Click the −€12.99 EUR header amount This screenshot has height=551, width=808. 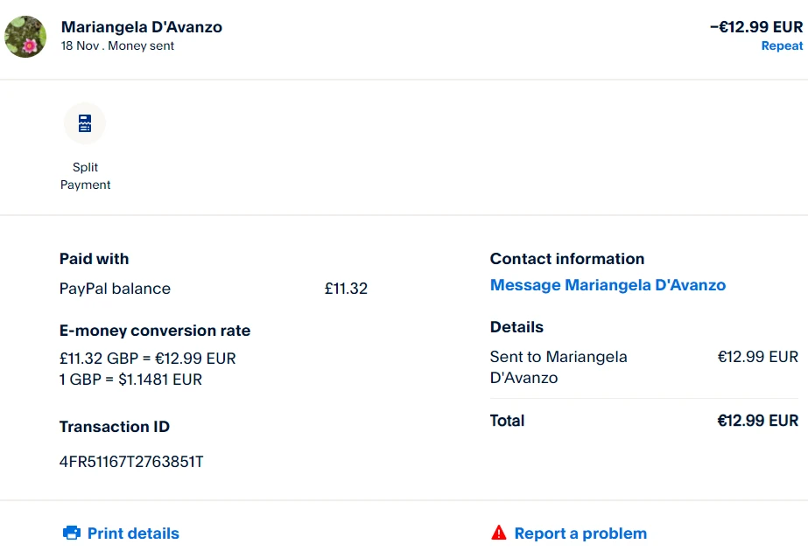click(x=755, y=27)
